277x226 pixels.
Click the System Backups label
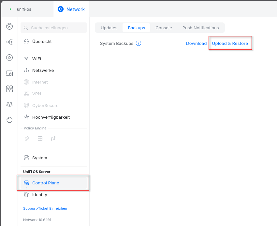(x=117, y=43)
